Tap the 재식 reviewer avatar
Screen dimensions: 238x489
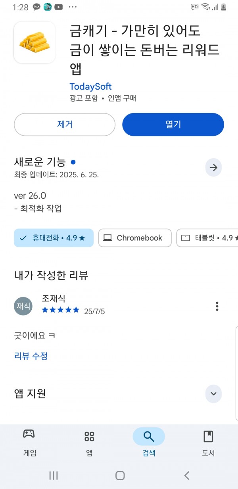coord(23,306)
